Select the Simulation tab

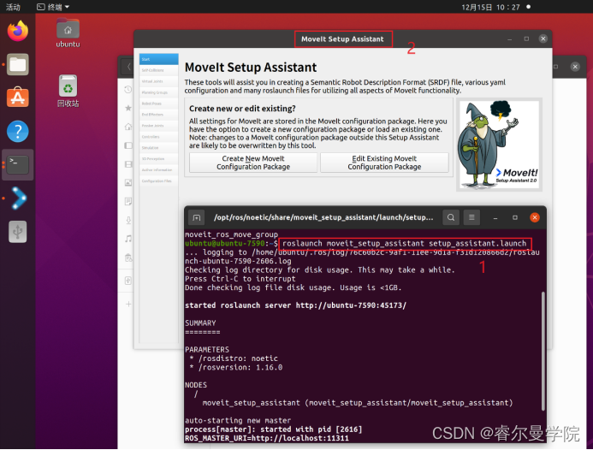(159, 147)
